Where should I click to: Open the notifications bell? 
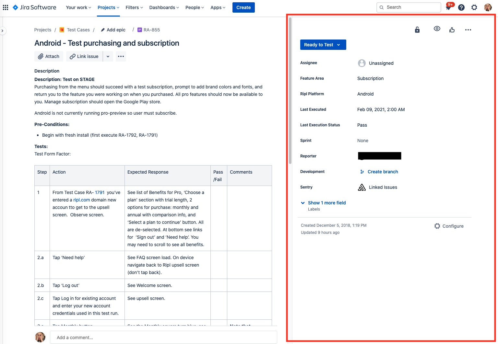[x=449, y=7]
